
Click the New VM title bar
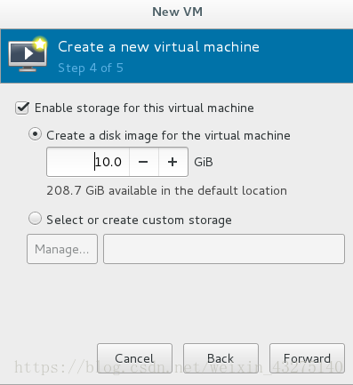(177, 13)
